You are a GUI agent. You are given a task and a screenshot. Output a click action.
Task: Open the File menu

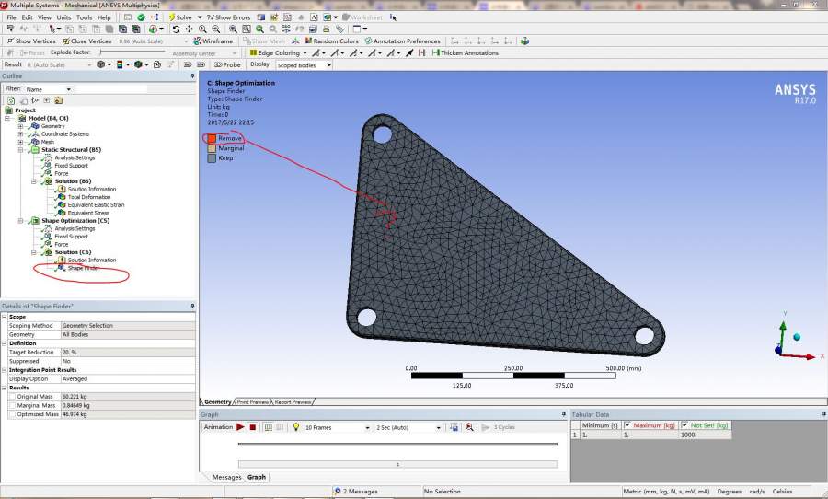point(12,17)
